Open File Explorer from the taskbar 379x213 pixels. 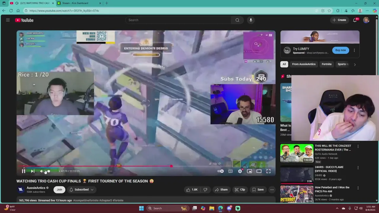coord(212,208)
